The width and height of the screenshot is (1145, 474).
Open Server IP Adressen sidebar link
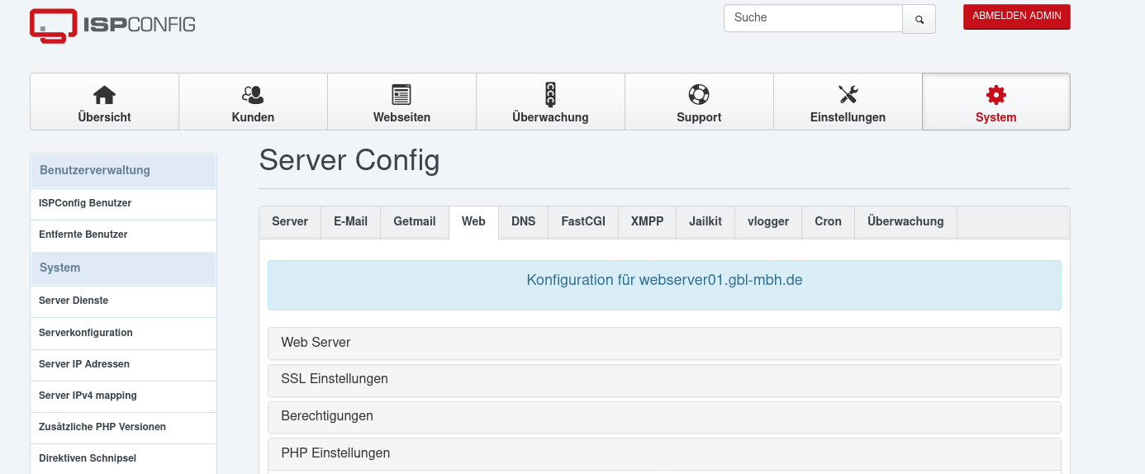84,364
